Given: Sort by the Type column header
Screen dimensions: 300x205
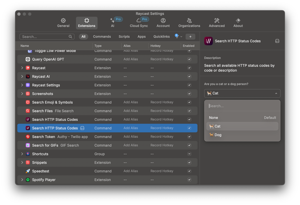Looking at the screenshot, I should click(x=98, y=46).
